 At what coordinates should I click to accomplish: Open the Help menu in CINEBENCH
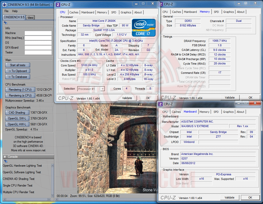pos(15,11)
